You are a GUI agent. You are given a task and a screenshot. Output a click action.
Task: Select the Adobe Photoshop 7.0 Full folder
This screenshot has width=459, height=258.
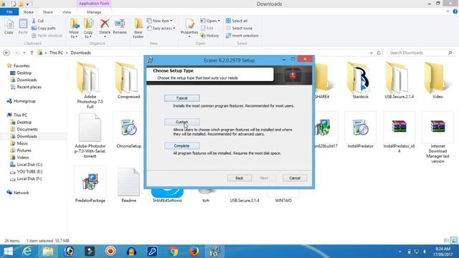(x=90, y=85)
